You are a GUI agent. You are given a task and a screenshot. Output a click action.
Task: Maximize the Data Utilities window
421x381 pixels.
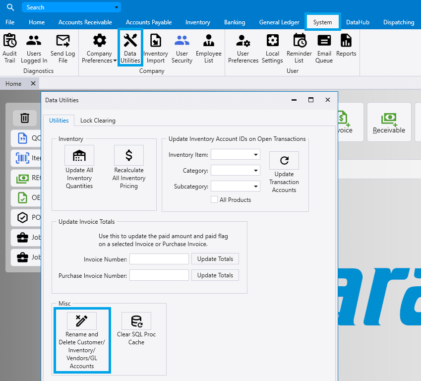(x=311, y=100)
